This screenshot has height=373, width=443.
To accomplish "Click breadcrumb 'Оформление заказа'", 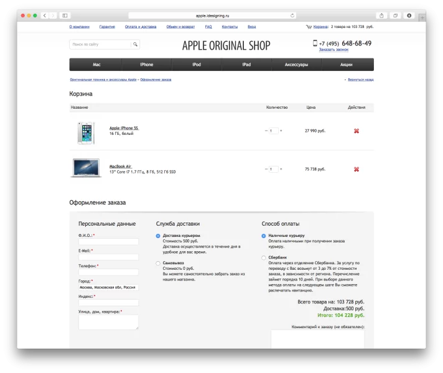I will (x=156, y=80).
